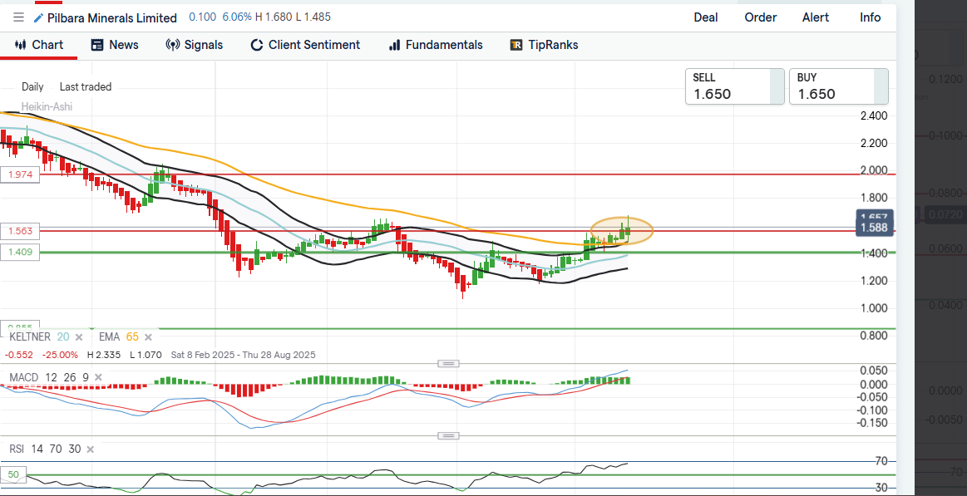Open RSI 14 70 30 settings label
This screenshot has height=496, width=967.
coord(45,449)
